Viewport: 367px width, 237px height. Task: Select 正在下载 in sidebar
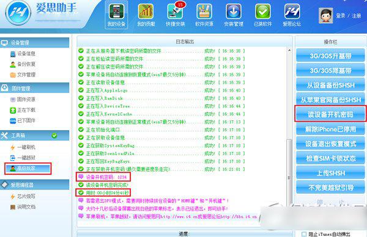pyautogui.click(x=23, y=110)
